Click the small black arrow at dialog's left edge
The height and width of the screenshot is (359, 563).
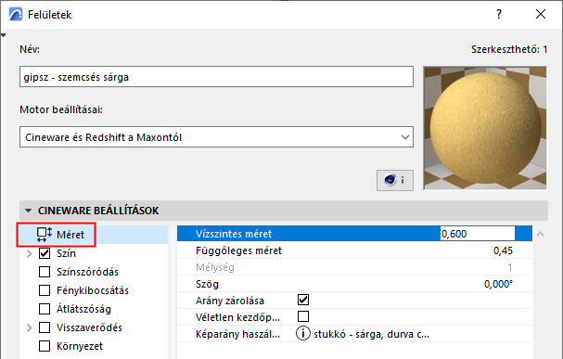[x=3, y=35]
